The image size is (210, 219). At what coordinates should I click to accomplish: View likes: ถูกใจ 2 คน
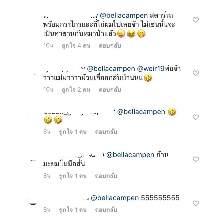[x=76, y=90]
